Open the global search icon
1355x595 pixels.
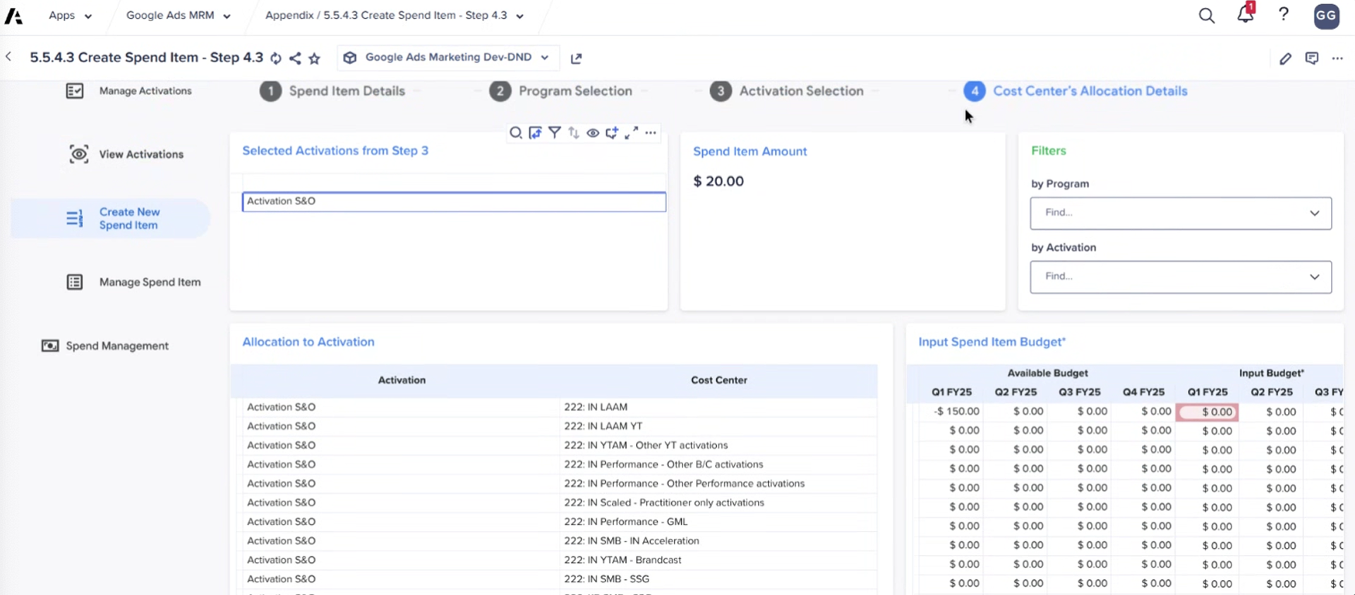1207,16
